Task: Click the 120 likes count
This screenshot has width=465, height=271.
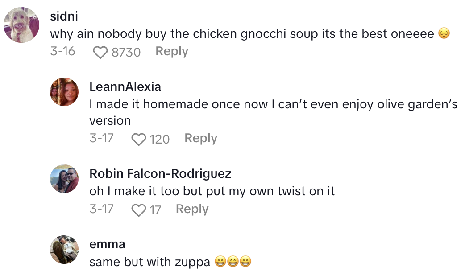Action: click(x=159, y=140)
